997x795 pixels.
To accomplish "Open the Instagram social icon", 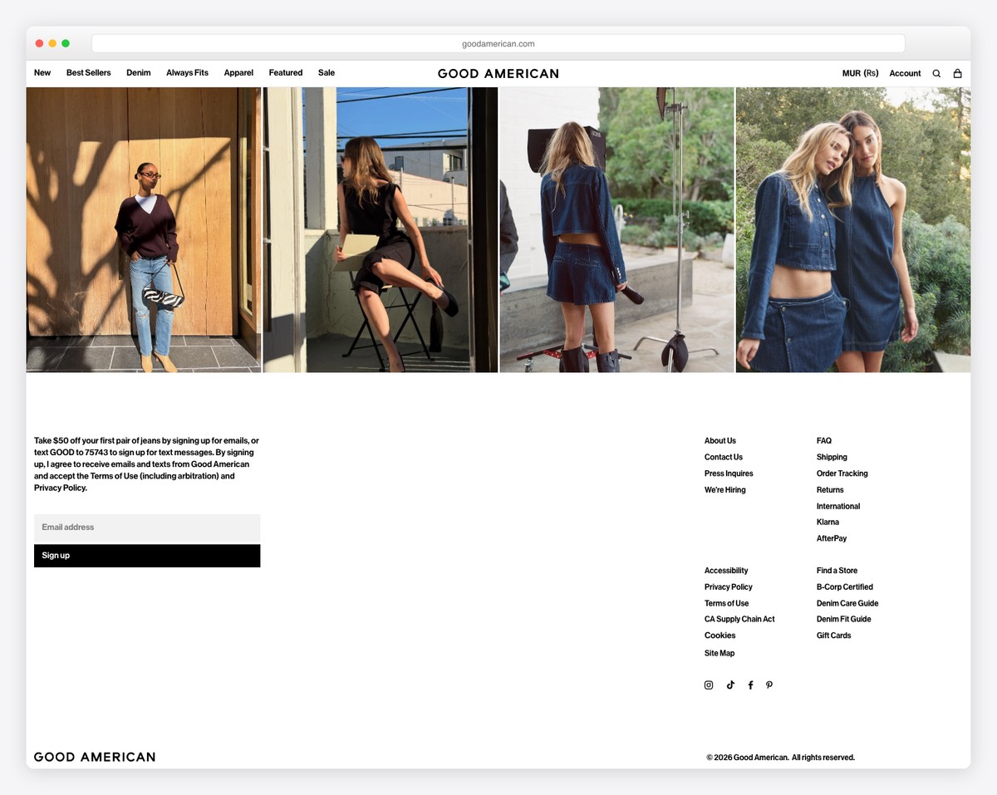I will tap(709, 685).
